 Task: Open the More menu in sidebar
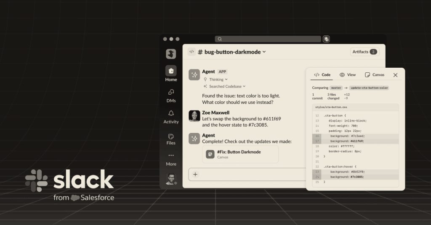(x=171, y=159)
